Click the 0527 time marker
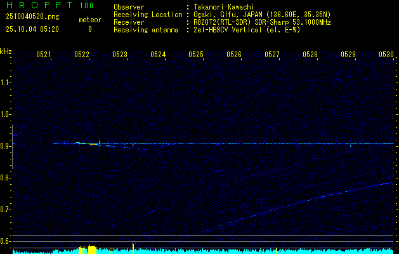399x254 pixels. (272, 54)
